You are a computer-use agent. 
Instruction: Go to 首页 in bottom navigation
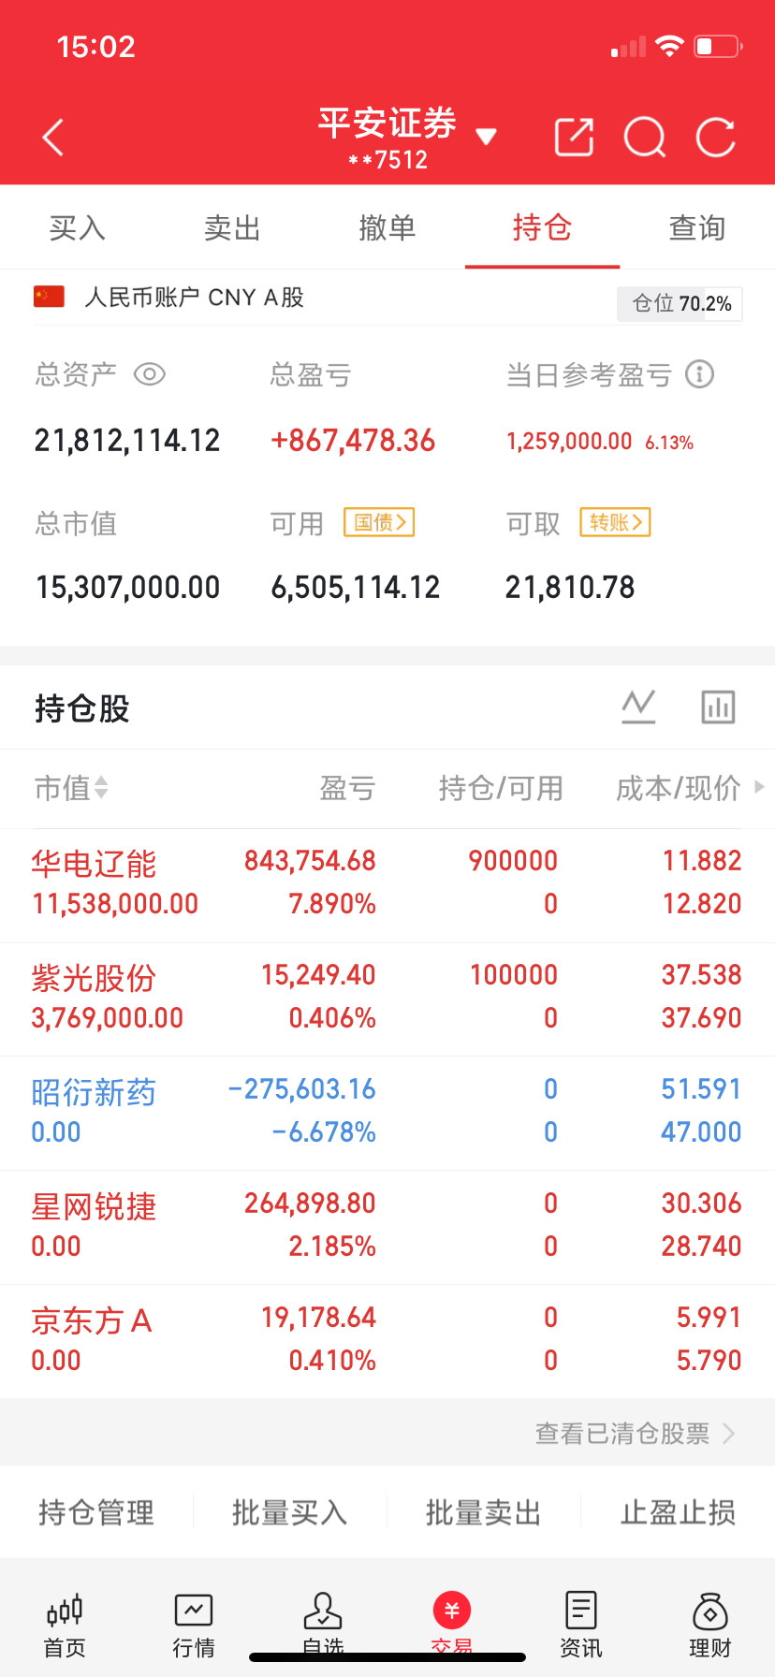pyautogui.click(x=65, y=1626)
